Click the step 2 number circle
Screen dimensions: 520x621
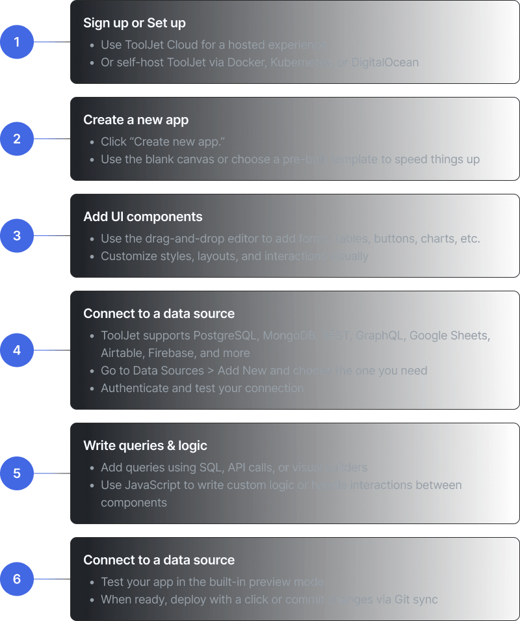pos(17,139)
